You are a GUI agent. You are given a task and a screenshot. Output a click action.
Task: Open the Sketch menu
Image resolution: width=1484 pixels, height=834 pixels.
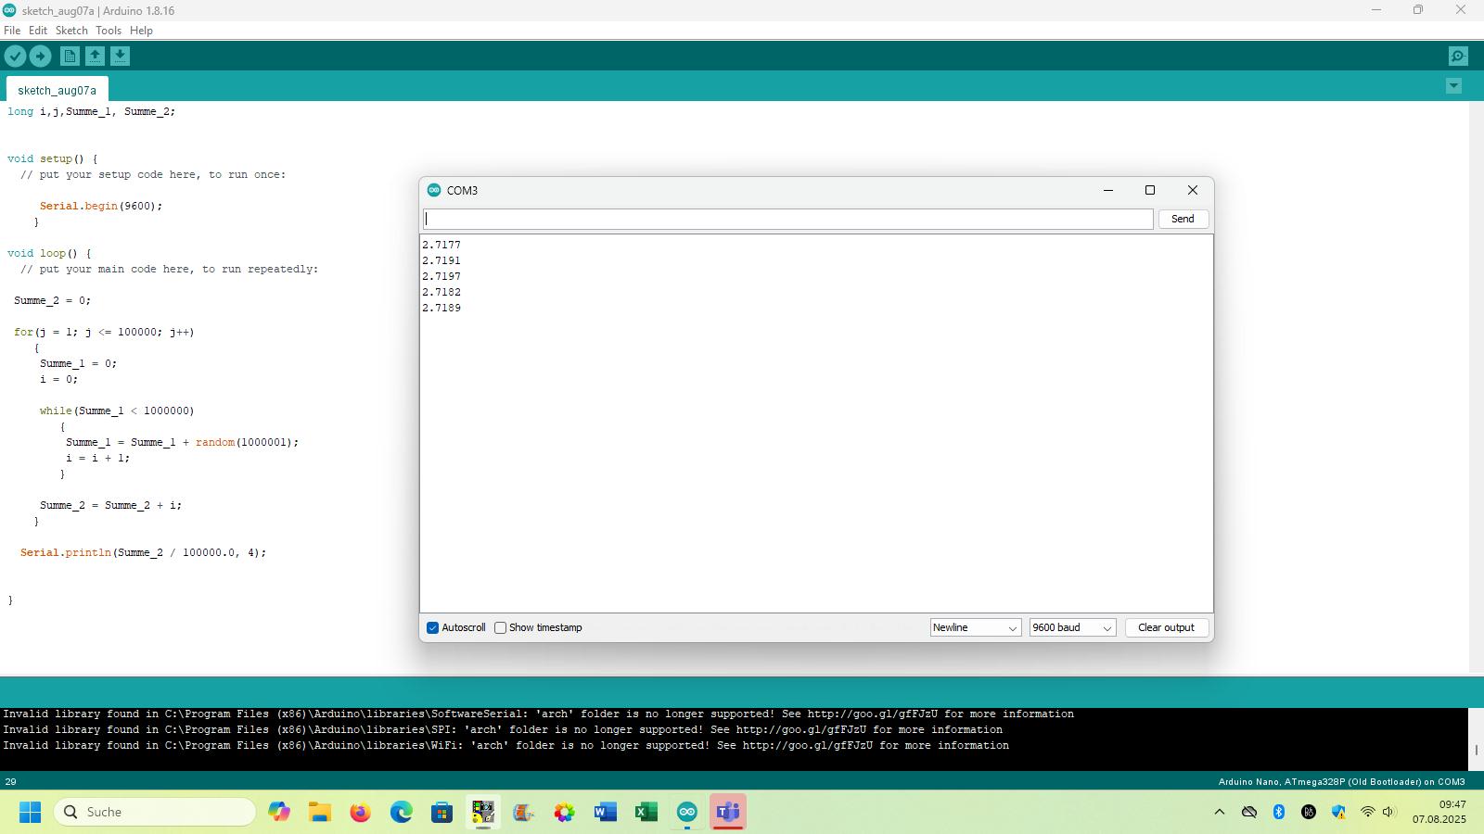(x=71, y=31)
